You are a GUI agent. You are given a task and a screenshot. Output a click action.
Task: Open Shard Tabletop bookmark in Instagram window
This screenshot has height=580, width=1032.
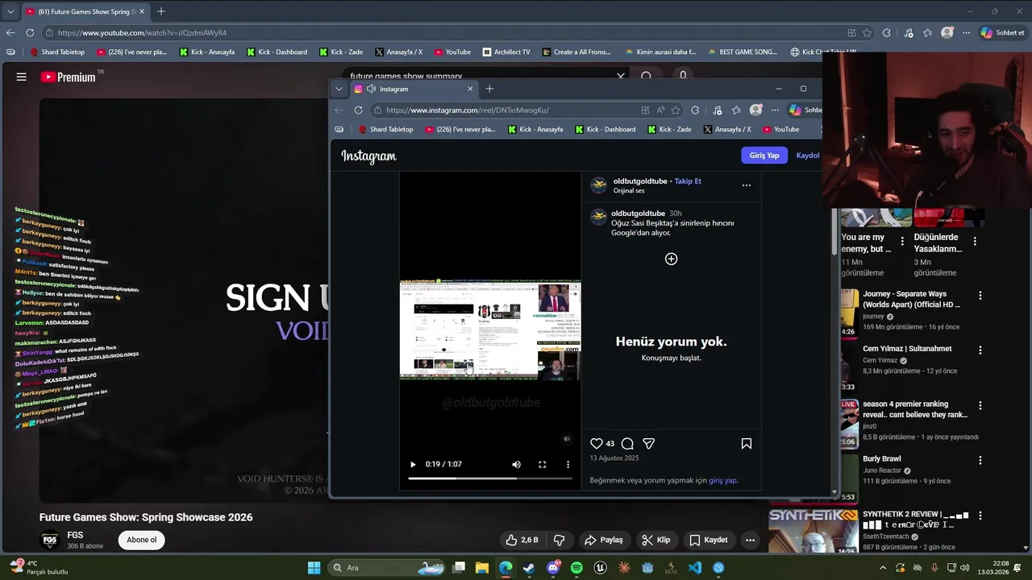point(385,129)
